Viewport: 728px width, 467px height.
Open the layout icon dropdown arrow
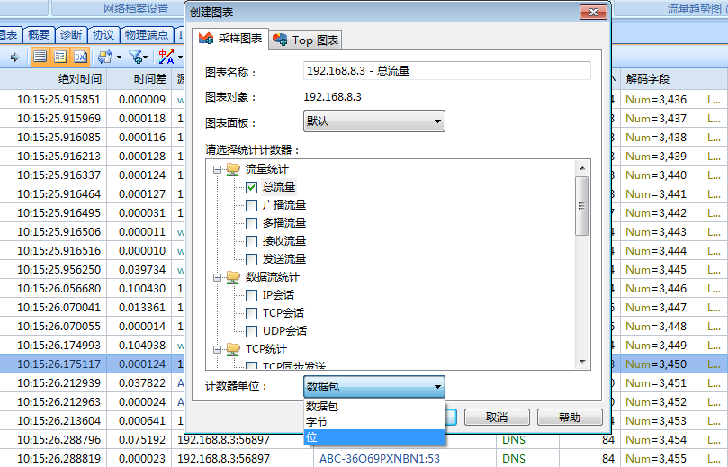click(119, 58)
